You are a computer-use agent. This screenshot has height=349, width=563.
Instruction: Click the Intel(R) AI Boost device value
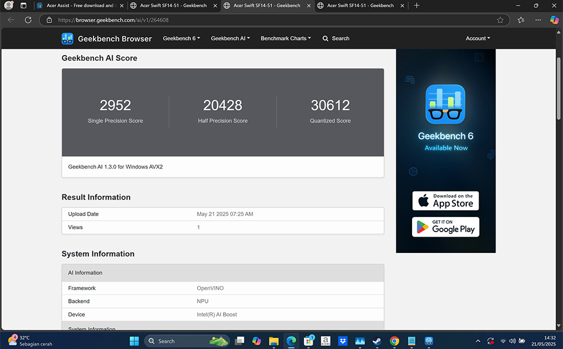[x=217, y=315]
